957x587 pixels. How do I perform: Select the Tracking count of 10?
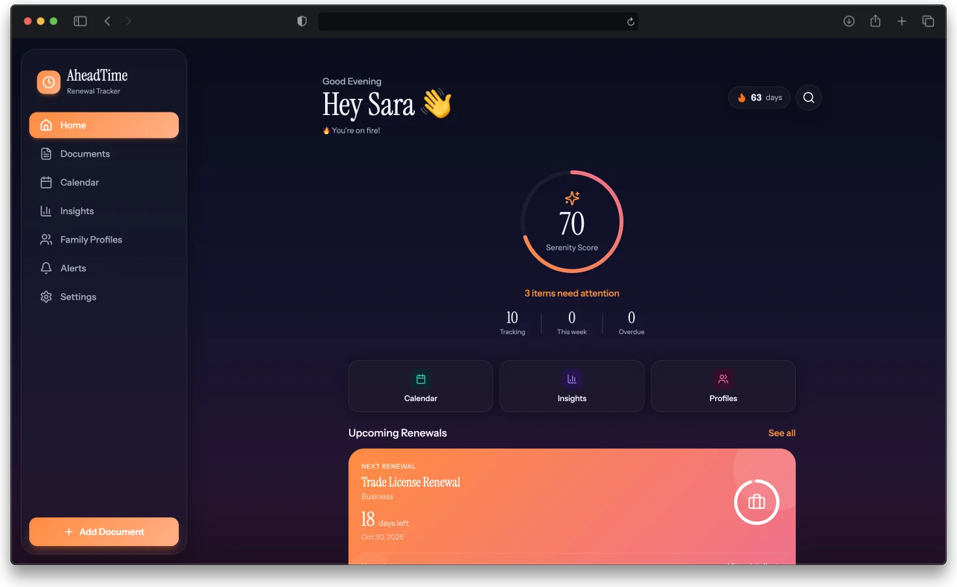512,322
